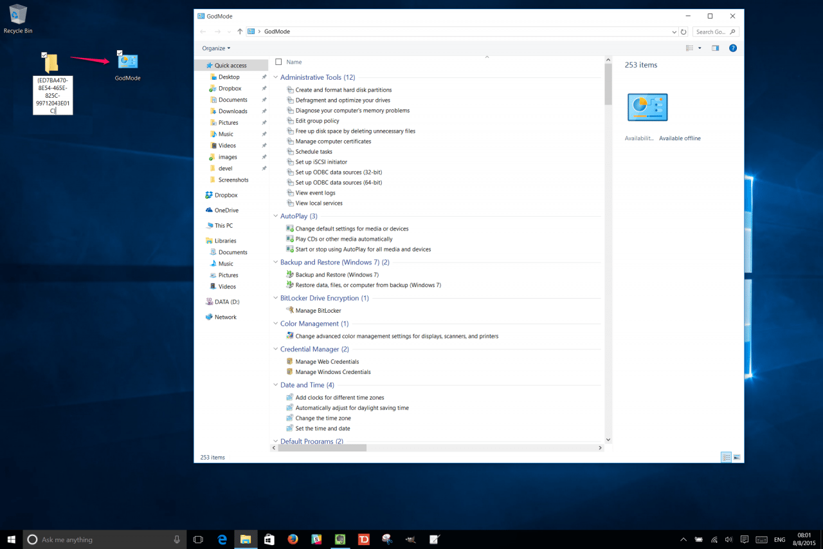Image resolution: width=823 pixels, height=549 pixels.
Task: Click the GodMode preview thumbnail in details pane
Action: click(647, 107)
